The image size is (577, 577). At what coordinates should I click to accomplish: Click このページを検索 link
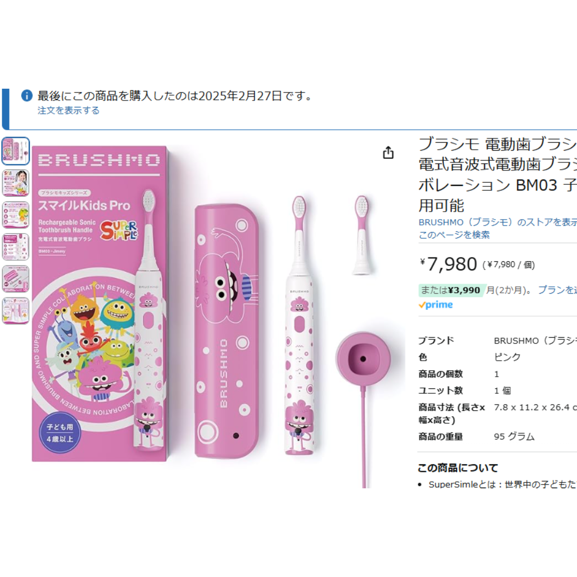click(x=454, y=235)
